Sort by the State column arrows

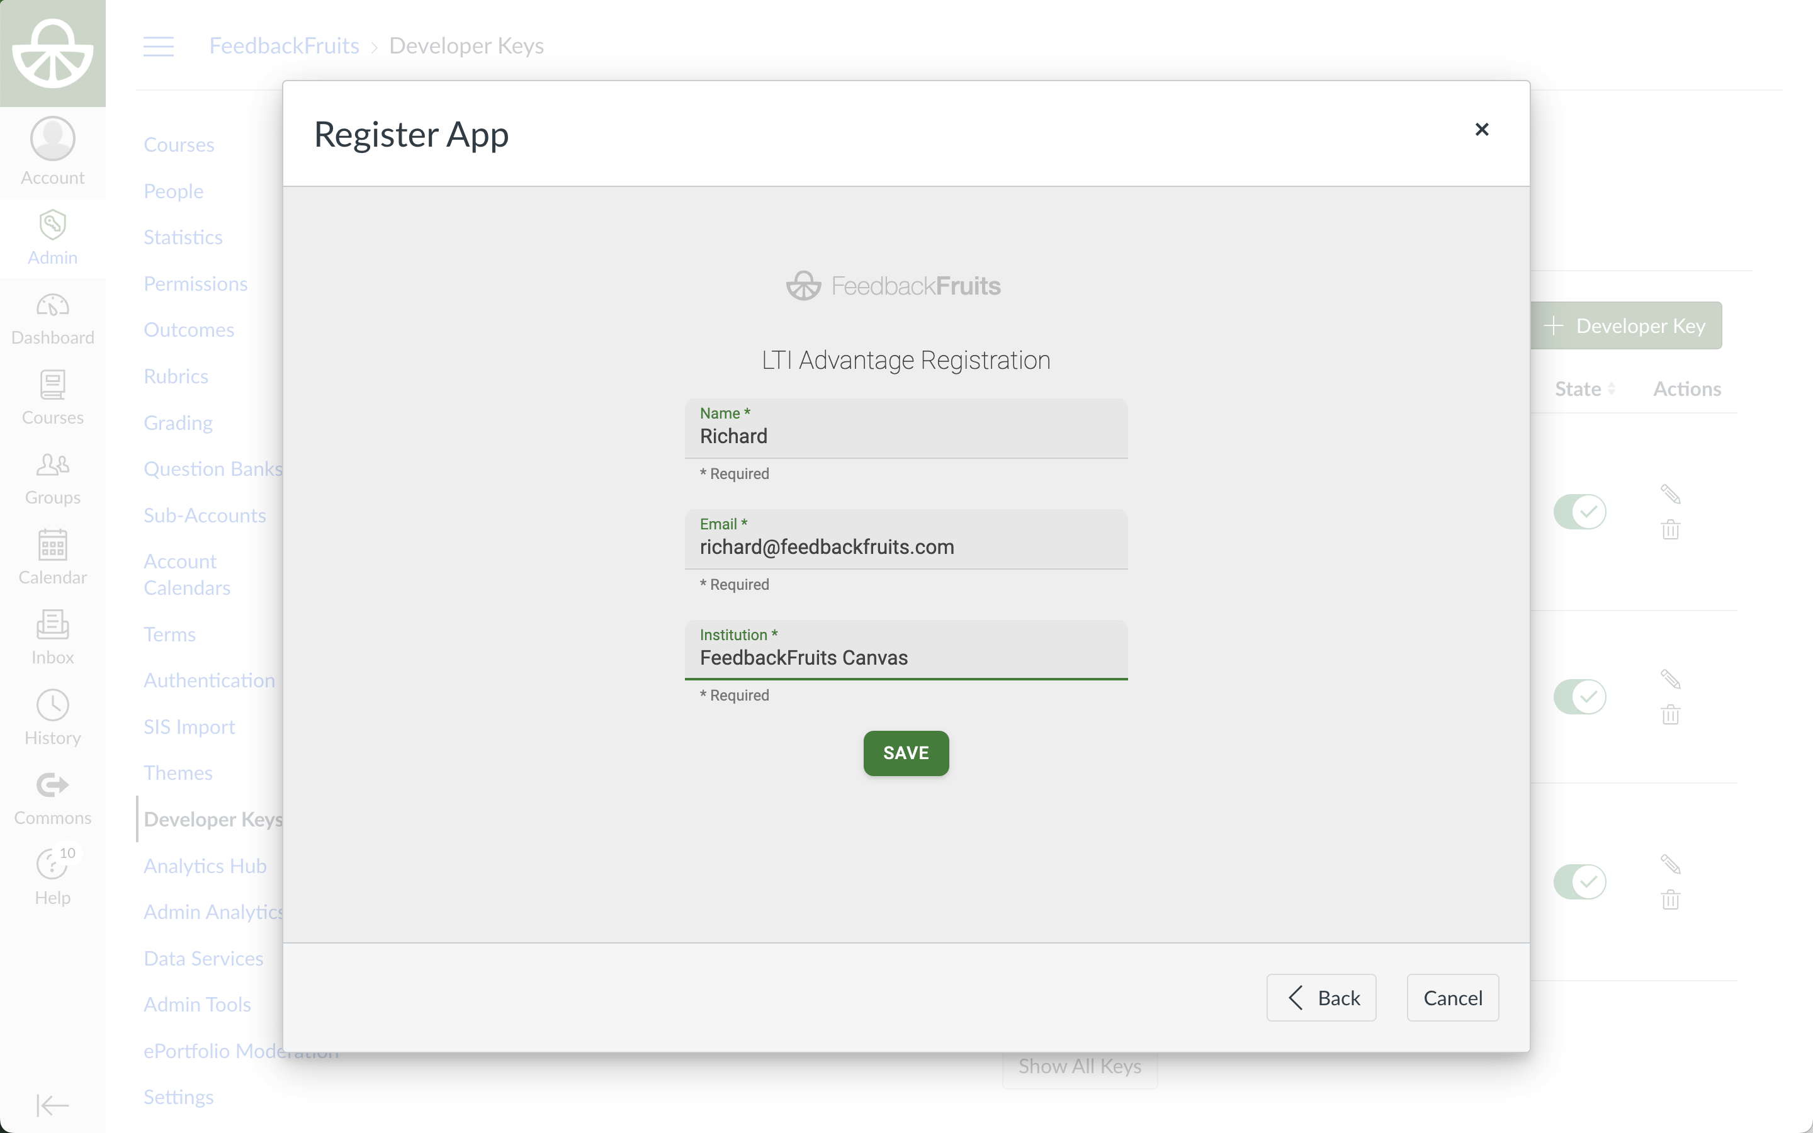pyautogui.click(x=1611, y=389)
